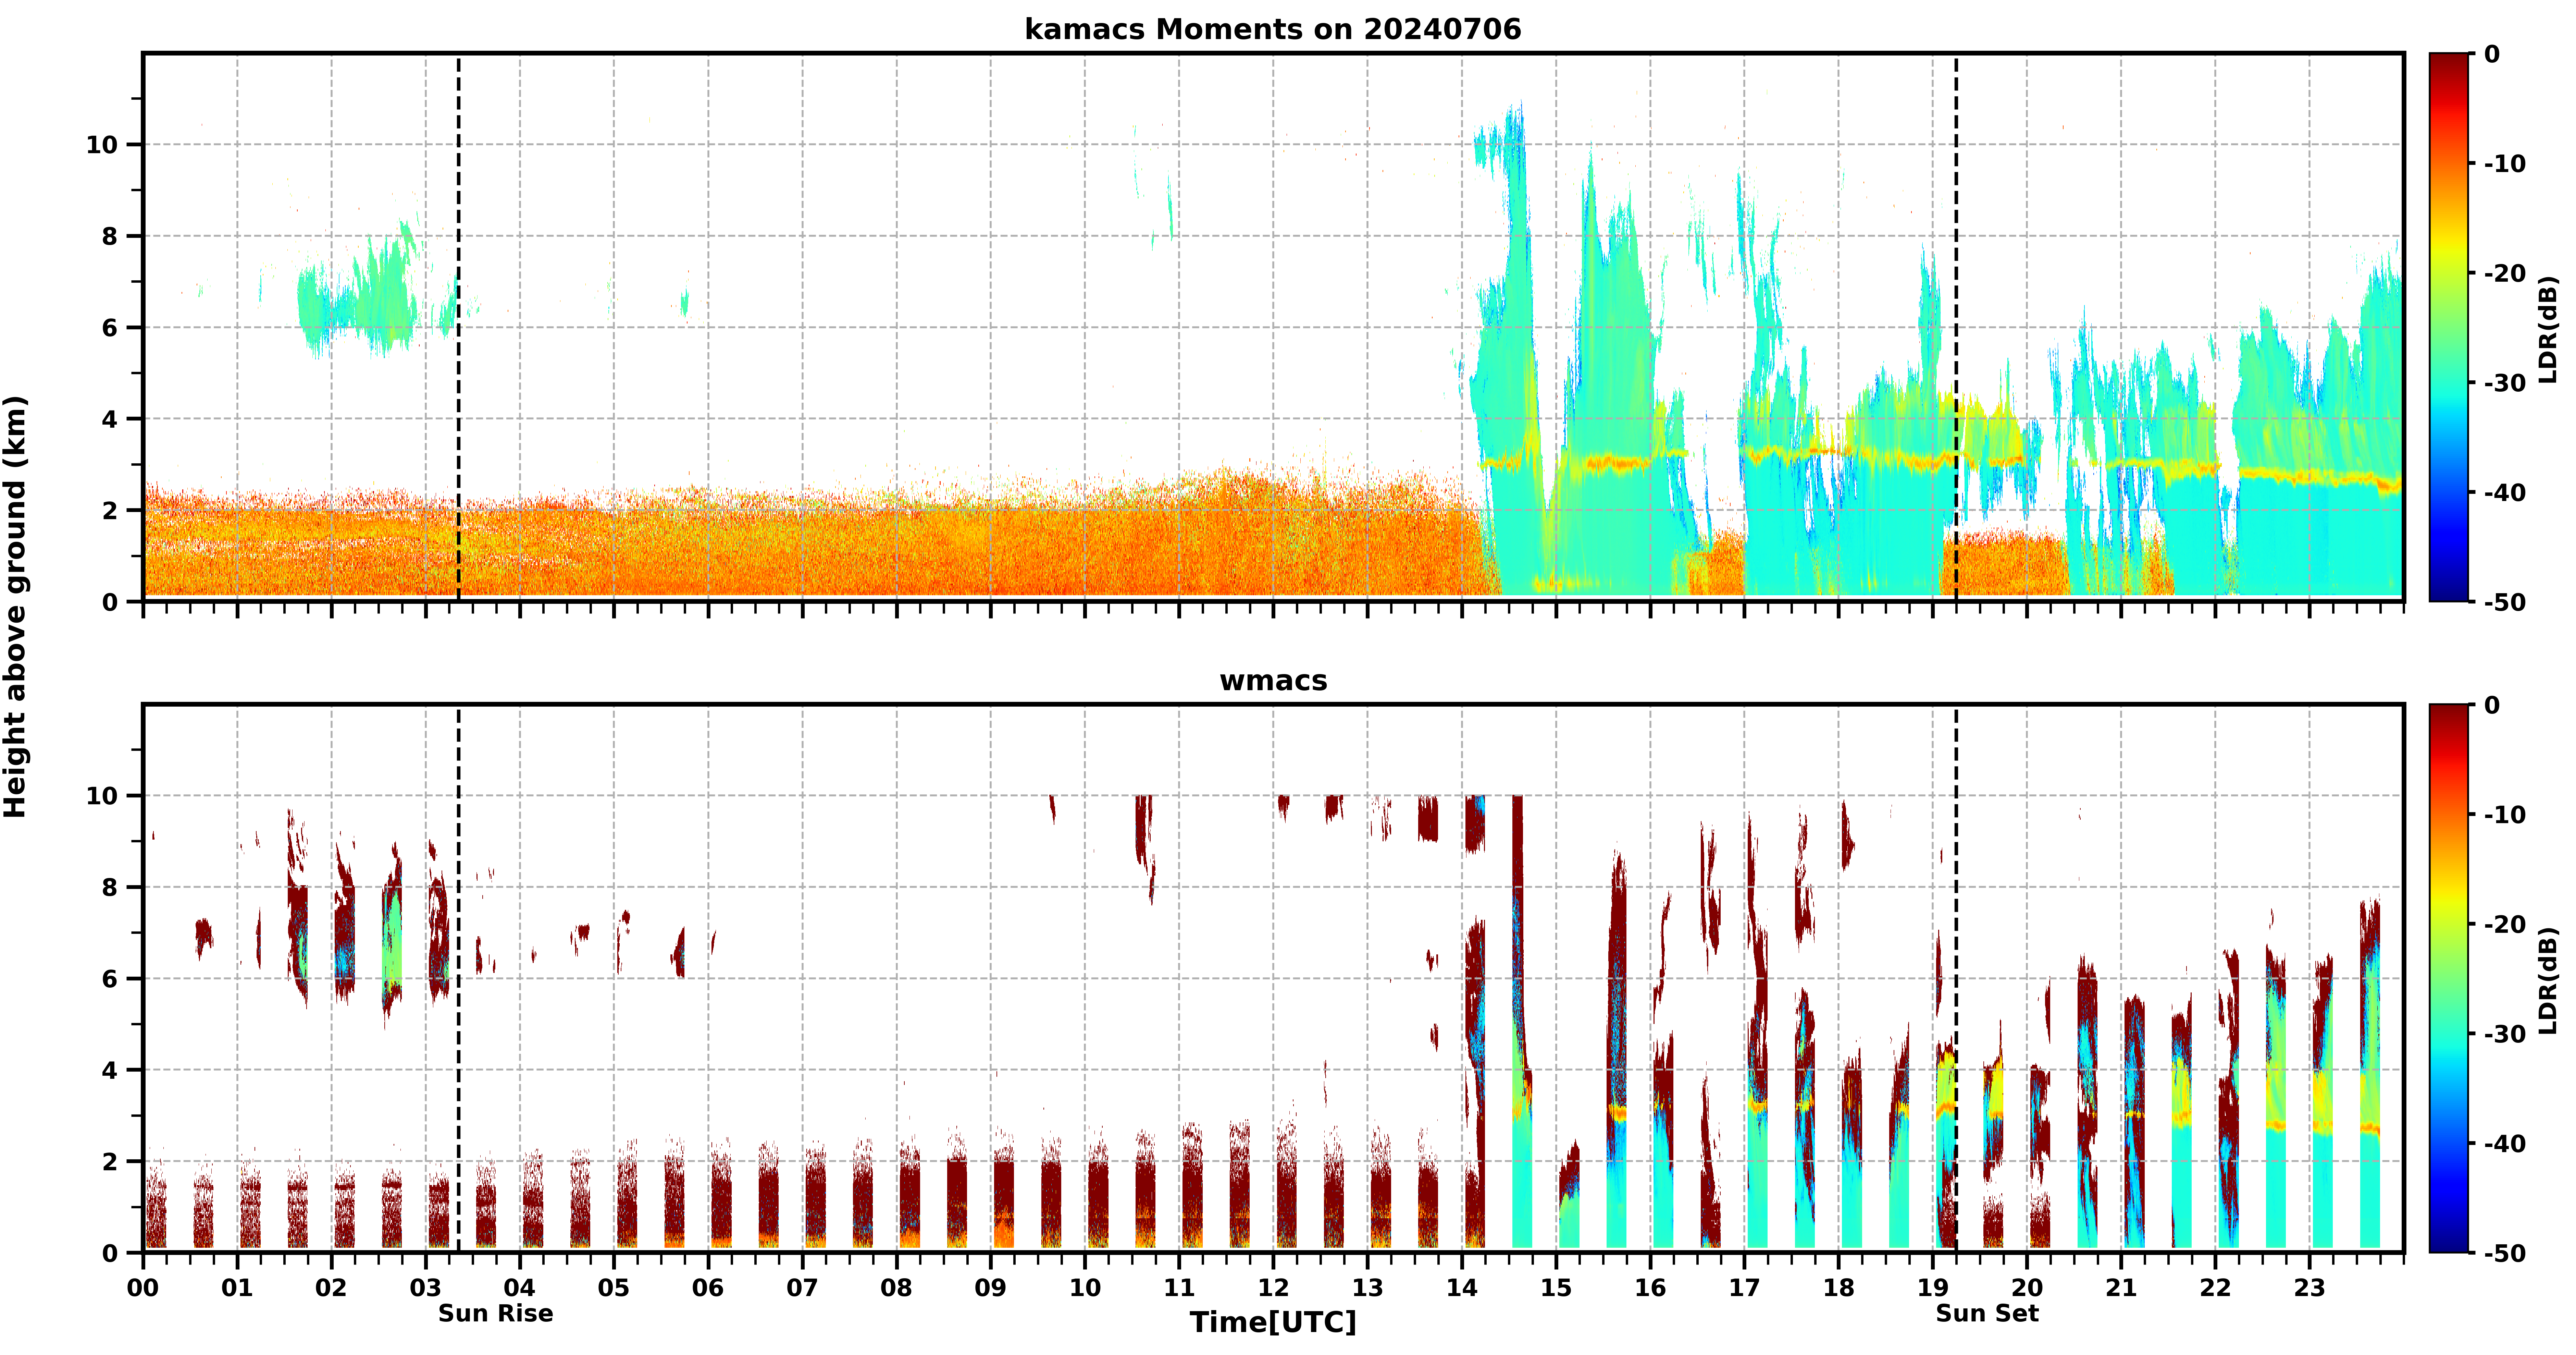Click the sunset dashed line in kamacs panel
This screenshot has height=1355, width=2576.
pyautogui.click(x=1956, y=327)
